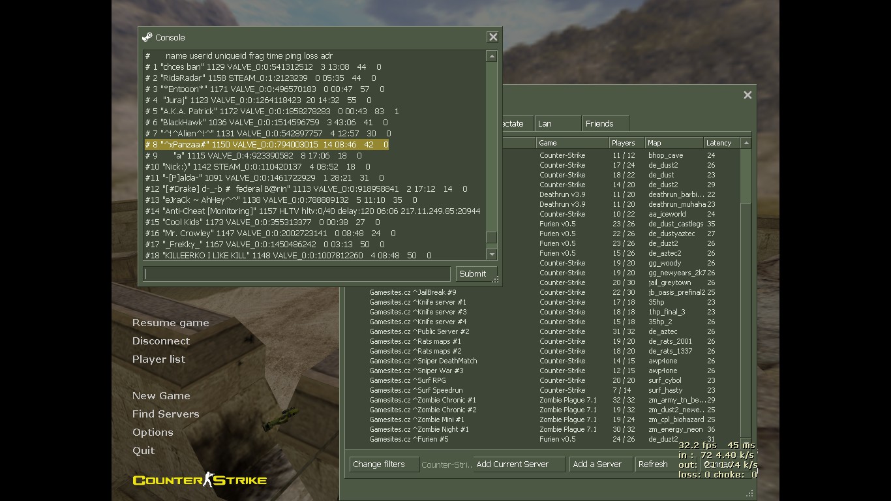Click the Add Current Server button
This screenshot has height=501, width=891.
(518, 464)
